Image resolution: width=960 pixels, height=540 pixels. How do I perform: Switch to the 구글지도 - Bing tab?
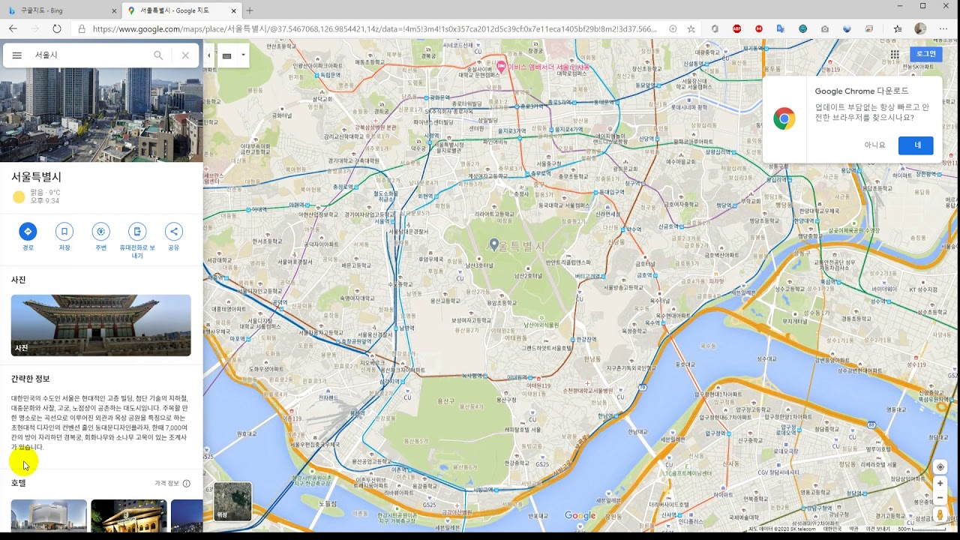click(60, 10)
